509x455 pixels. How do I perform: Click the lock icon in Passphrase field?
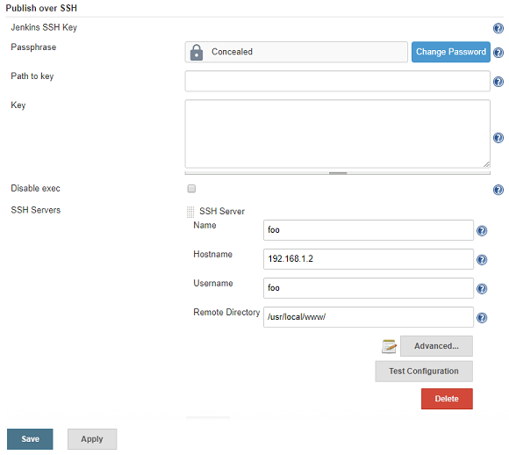point(197,53)
